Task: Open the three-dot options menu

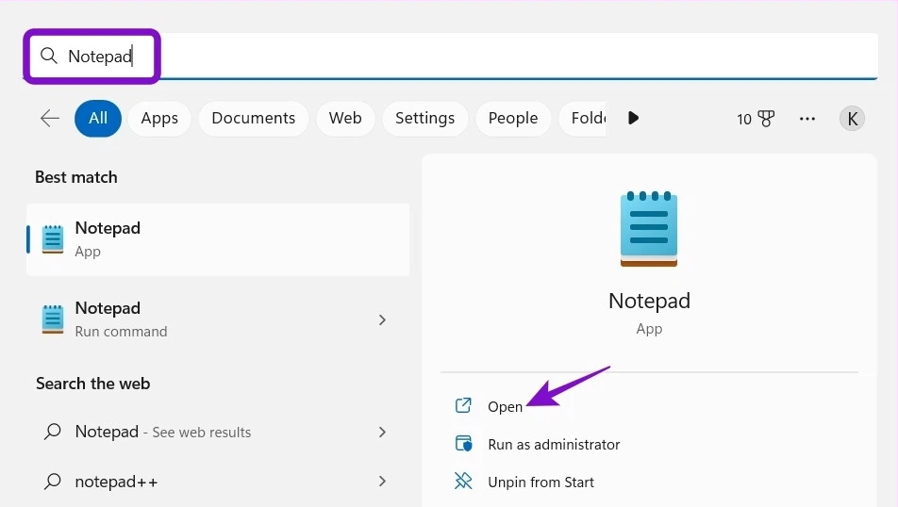Action: tap(807, 119)
